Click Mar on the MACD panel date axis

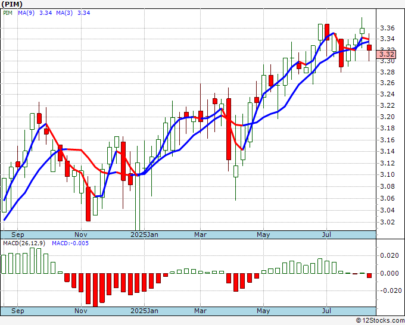[201, 311]
